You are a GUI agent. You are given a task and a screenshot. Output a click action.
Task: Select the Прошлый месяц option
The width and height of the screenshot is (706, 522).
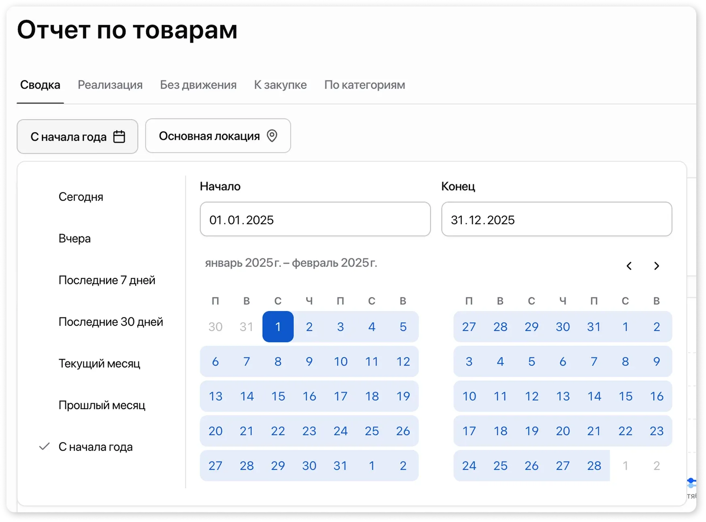(102, 405)
